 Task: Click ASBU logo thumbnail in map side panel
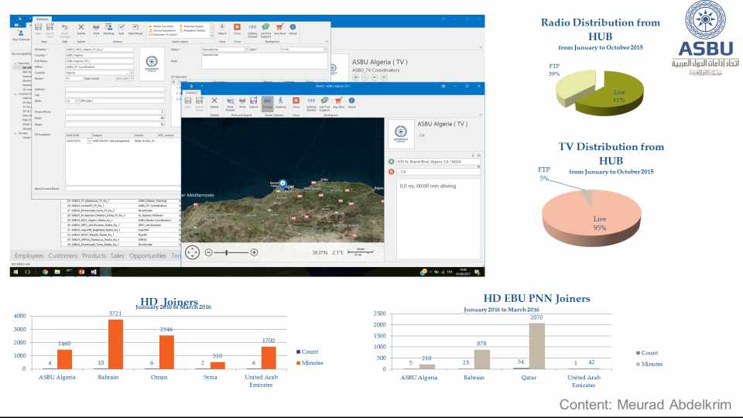pyautogui.click(x=401, y=134)
